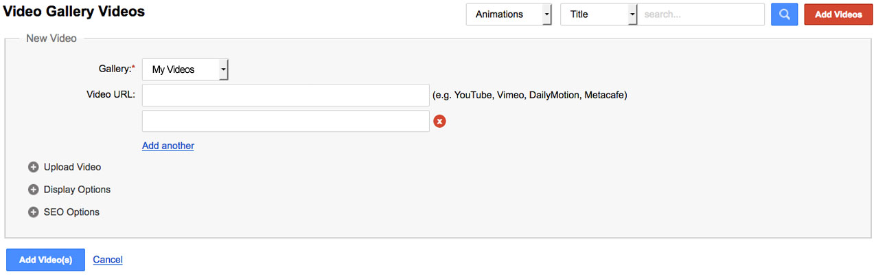This screenshot has height=279, width=876.
Task: Click the magnifying glass search button
Action: (x=784, y=14)
